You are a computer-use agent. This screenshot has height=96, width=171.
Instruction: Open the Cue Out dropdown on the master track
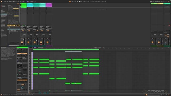pyautogui.click(x=167, y=31)
